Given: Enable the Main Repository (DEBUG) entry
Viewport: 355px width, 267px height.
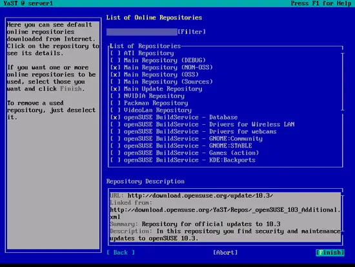Looking at the screenshot, I should 116,60.
